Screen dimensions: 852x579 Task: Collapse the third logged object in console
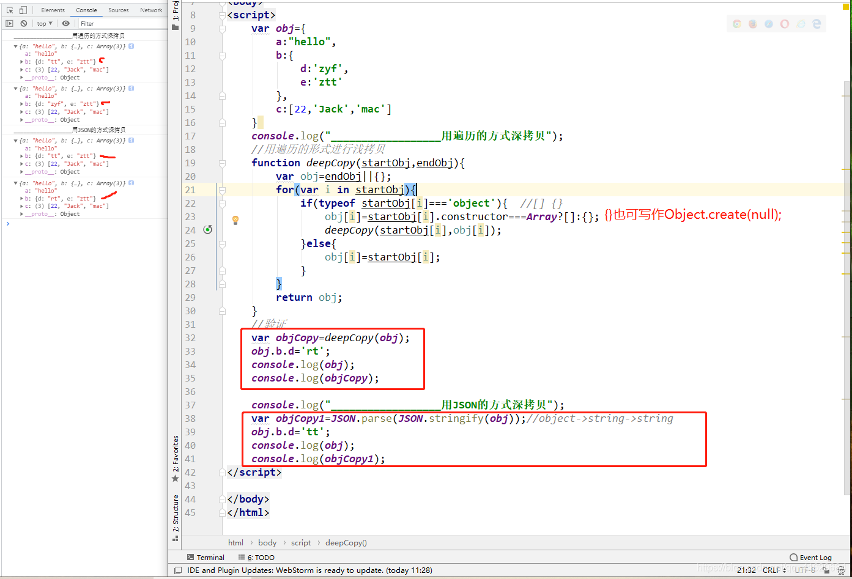click(16, 141)
